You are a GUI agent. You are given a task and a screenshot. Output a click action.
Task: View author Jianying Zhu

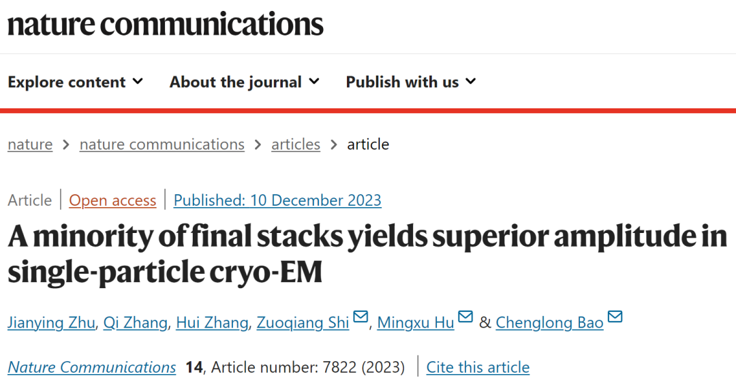point(51,322)
